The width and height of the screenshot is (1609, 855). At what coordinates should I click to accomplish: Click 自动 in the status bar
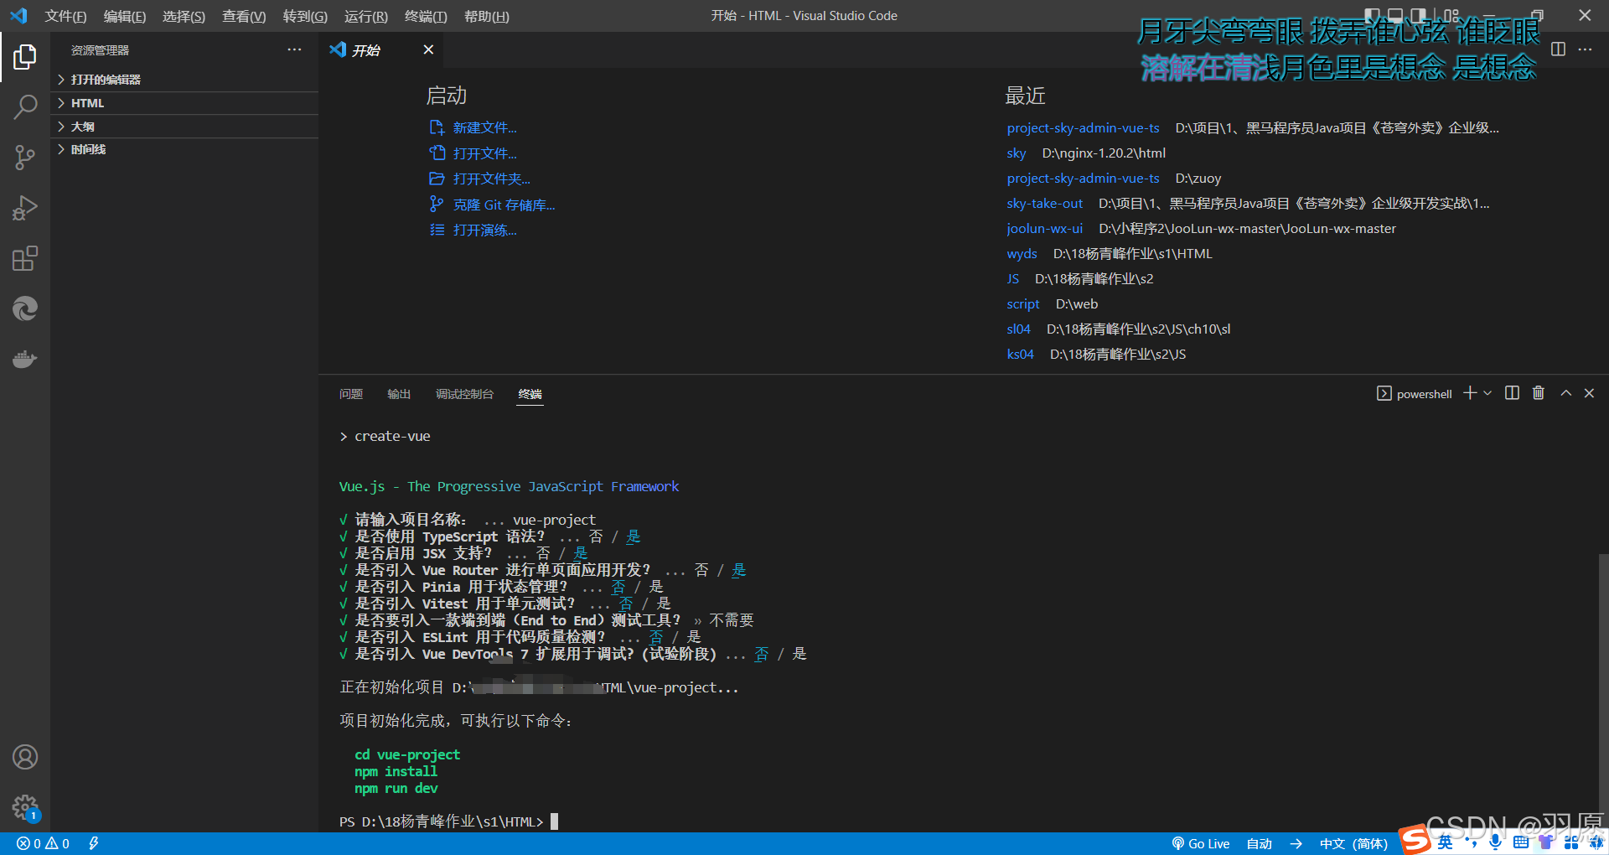coord(1260,843)
